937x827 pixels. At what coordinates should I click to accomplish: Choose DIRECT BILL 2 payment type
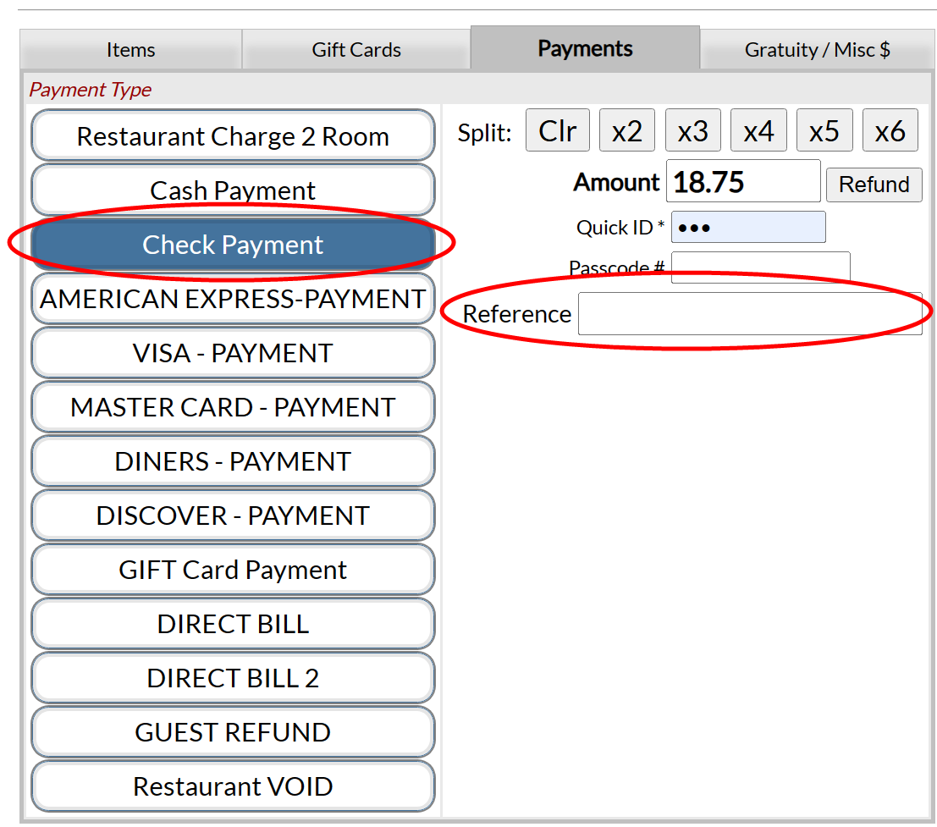click(x=233, y=678)
